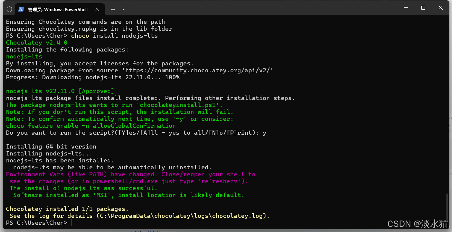Screen dimensions: 452x232
Task: Click the chocolatey.org source URL line
Action: 140,71
